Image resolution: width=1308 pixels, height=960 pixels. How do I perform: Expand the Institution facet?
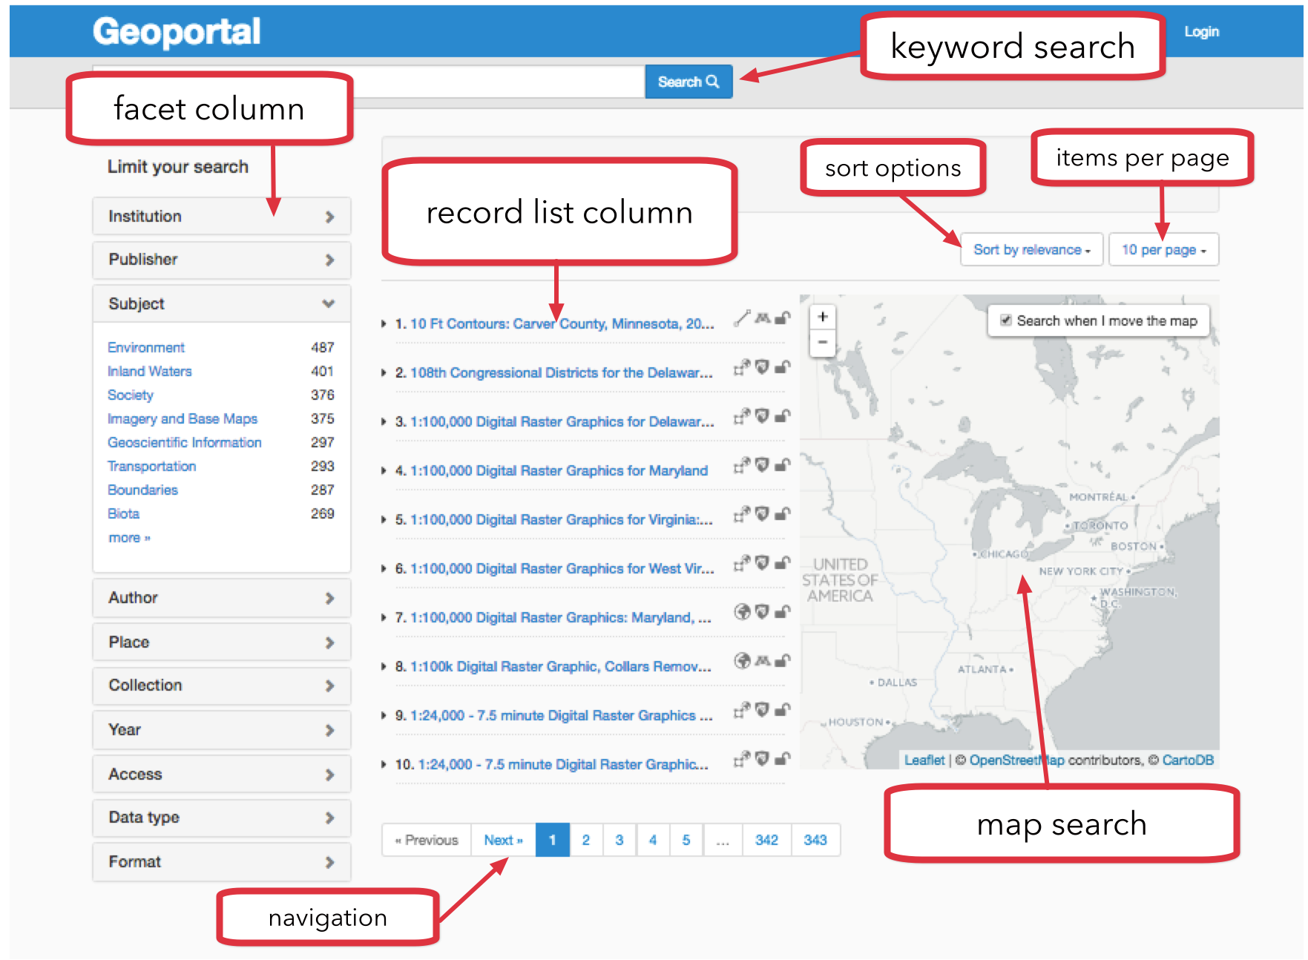tap(221, 217)
